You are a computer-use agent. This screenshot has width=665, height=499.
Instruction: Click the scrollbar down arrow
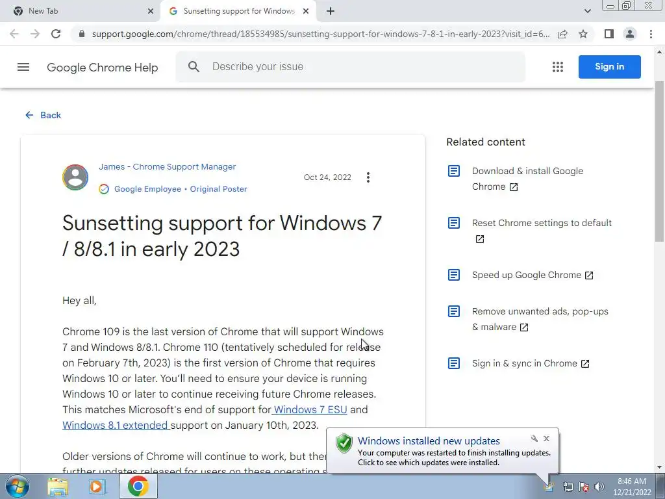[x=660, y=467]
